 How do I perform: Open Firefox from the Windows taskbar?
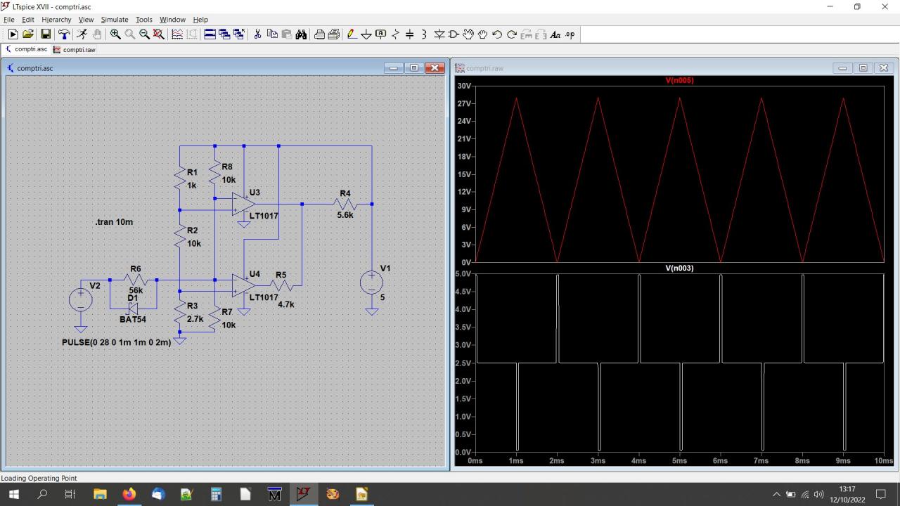[x=129, y=494]
